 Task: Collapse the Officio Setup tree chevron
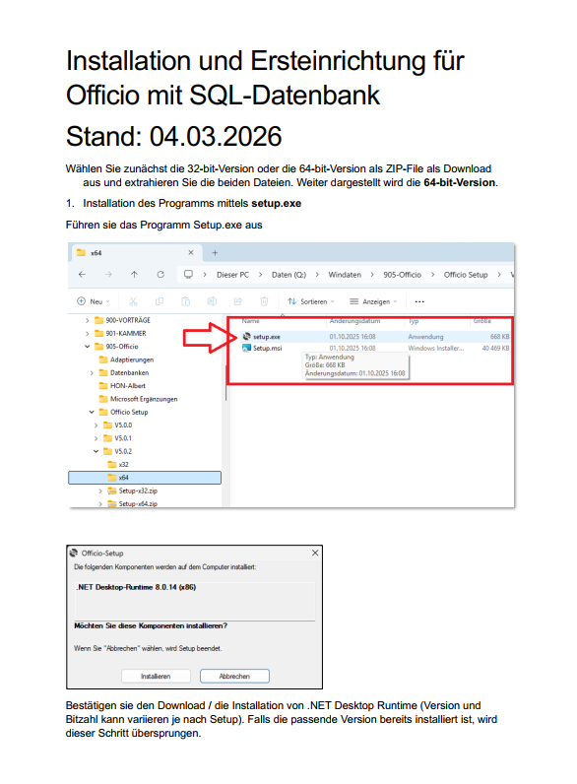click(92, 412)
